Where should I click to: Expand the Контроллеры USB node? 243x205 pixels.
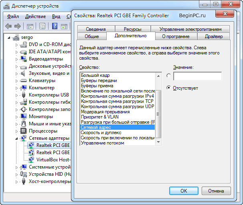(x=16, y=95)
